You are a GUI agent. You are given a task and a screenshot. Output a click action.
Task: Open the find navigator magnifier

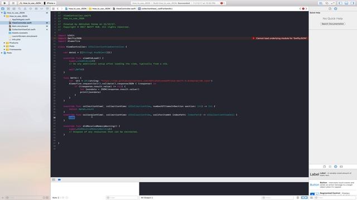coord(20,9)
